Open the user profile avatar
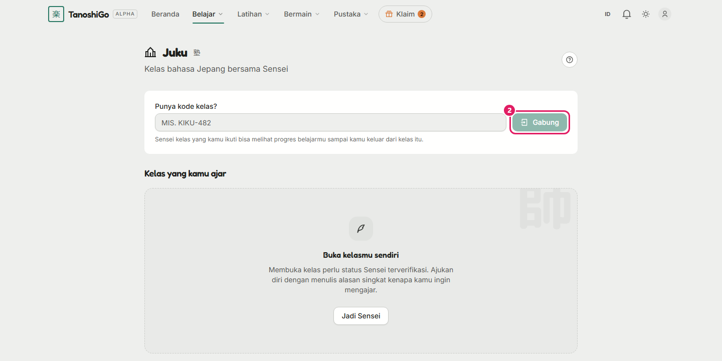This screenshot has height=361, width=722. pyautogui.click(x=665, y=14)
